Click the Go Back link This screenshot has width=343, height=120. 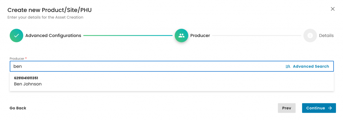[18, 108]
